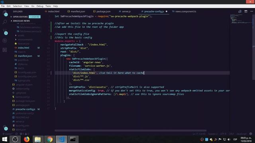255x143 pixels.
Task: Click the sync changes icon in status bar
Action: (17, 134)
